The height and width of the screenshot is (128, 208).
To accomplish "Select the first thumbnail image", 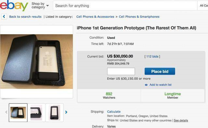I will point(18,113).
